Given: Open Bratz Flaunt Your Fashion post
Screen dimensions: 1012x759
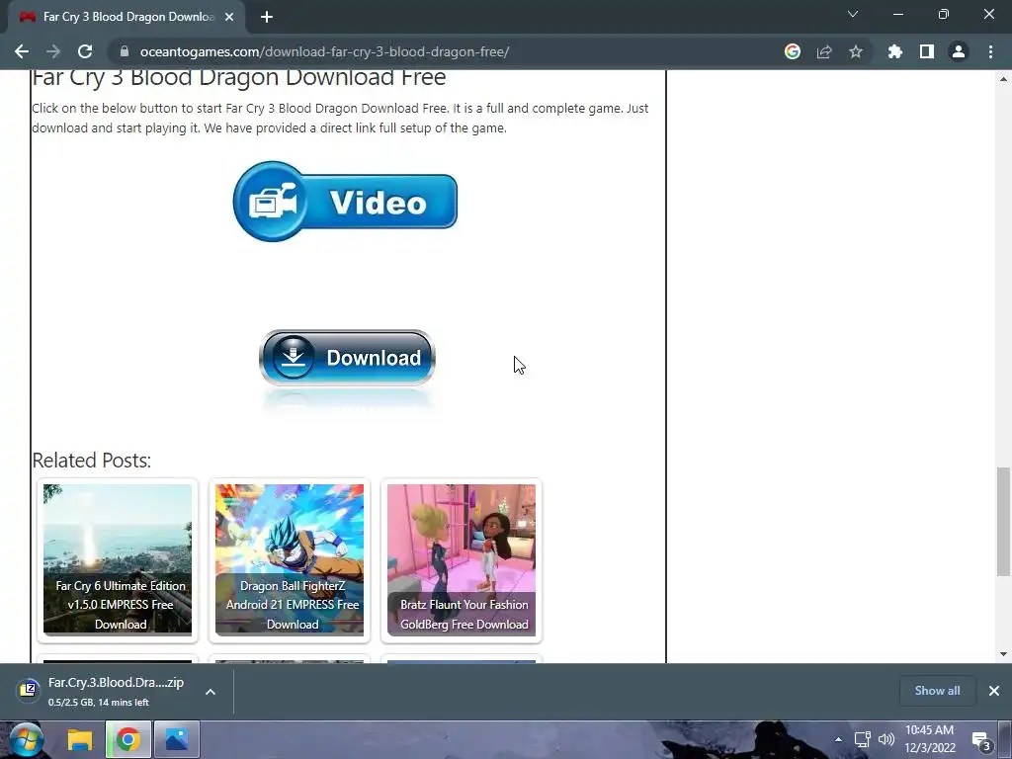Looking at the screenshot, I should click(x=462, y=559).
